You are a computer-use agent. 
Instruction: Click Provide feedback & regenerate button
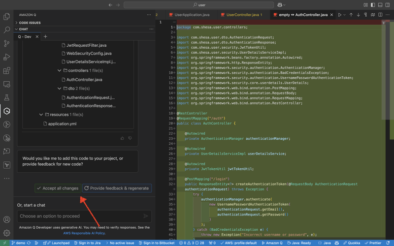click(116, 188)
